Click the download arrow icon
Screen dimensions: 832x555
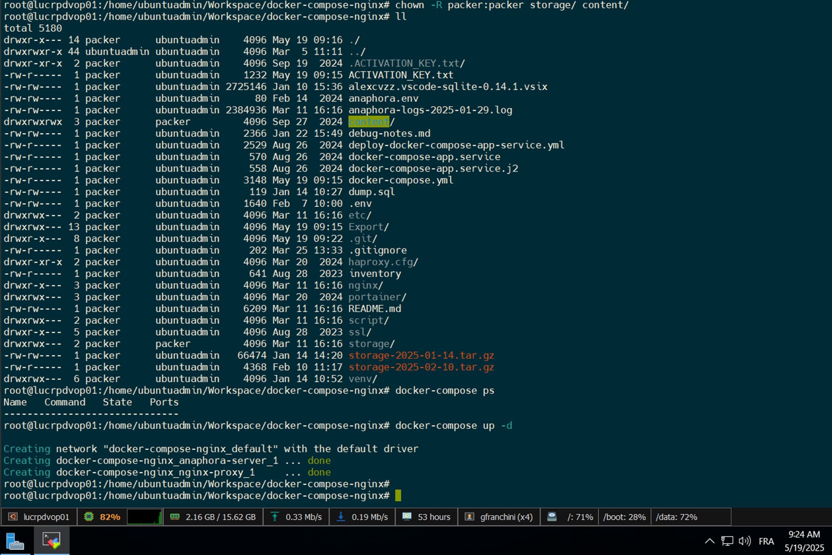coord(341,517)
